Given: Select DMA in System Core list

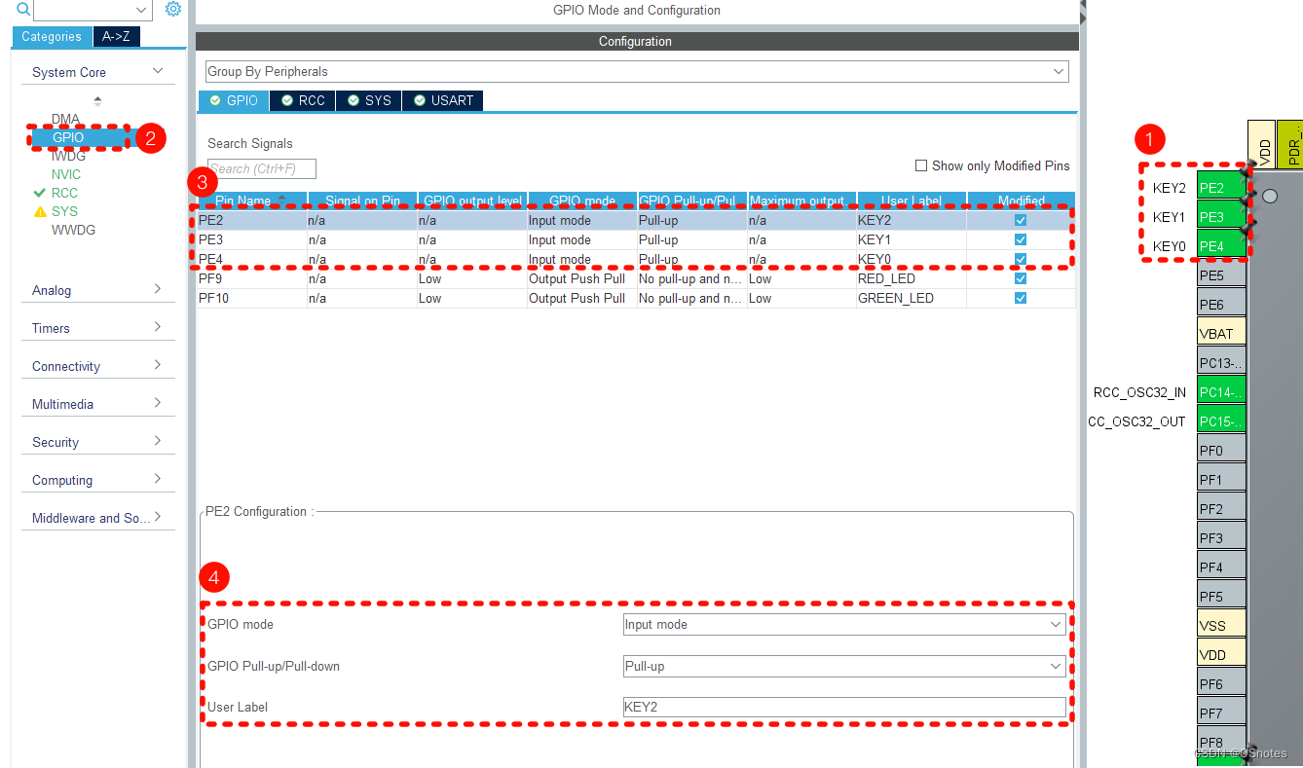Looking at the screenshot, I should [65, 119].
